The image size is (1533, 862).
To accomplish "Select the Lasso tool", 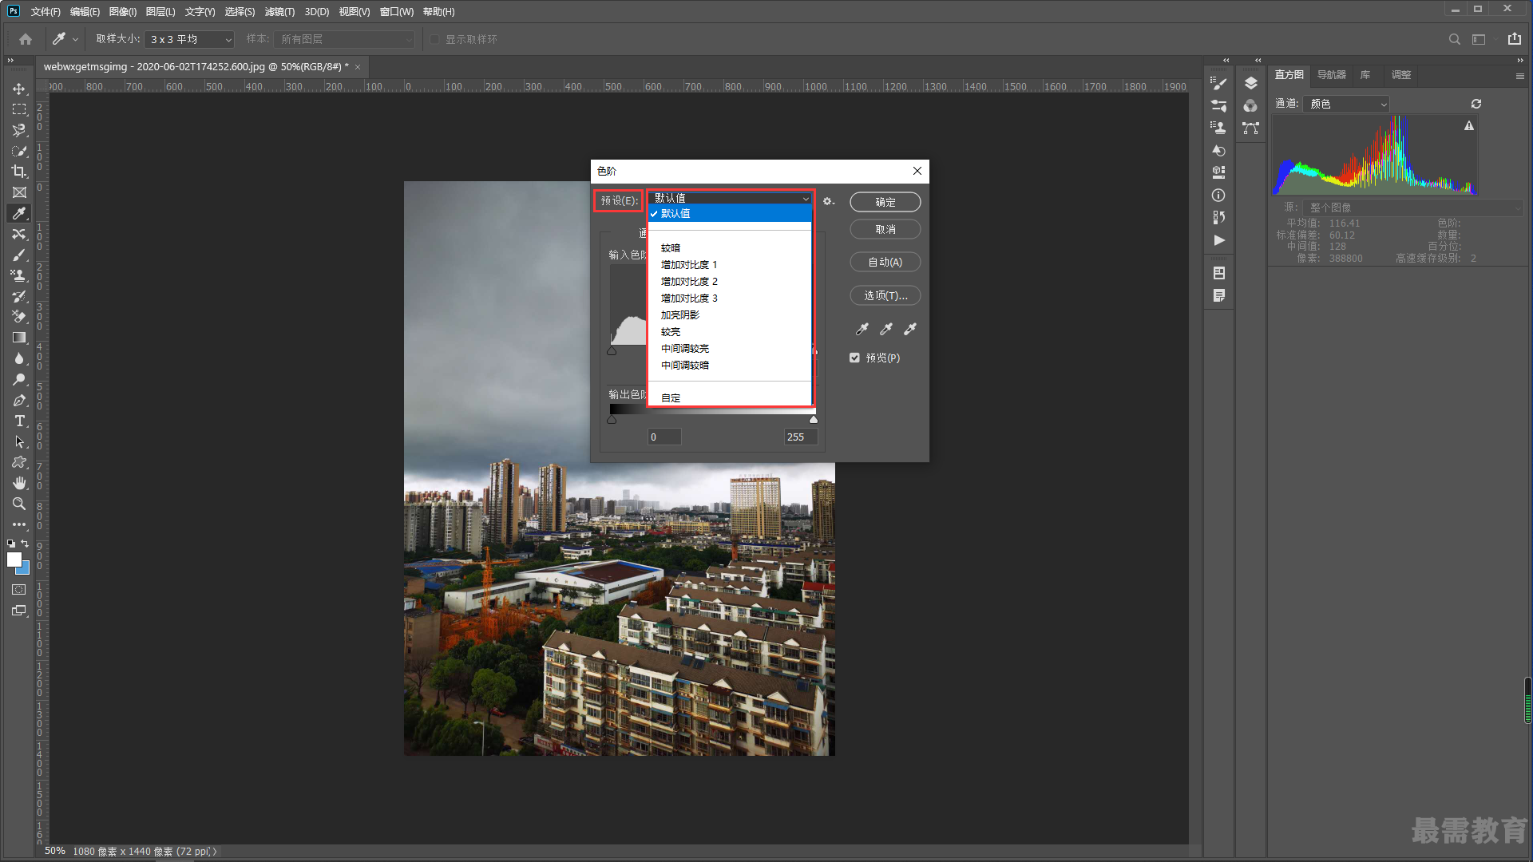I will pos(19,130).
